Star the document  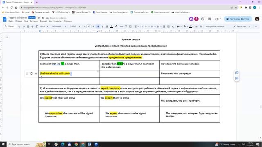[39, 18]
